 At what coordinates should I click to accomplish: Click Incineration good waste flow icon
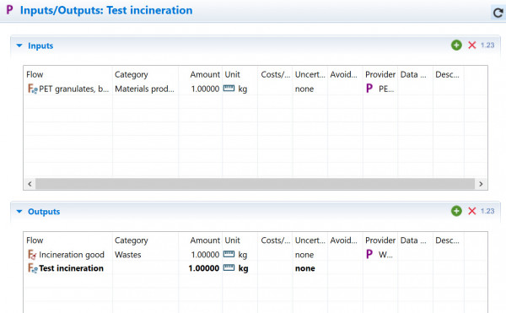[x=32, y=255]
